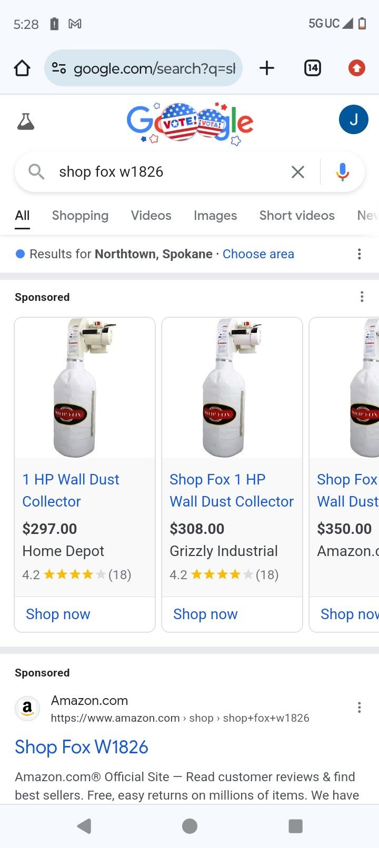Start voice search with microphone icon
This screenshot has width=379, height=848.
pyautogui.click(x=342, y=172)
